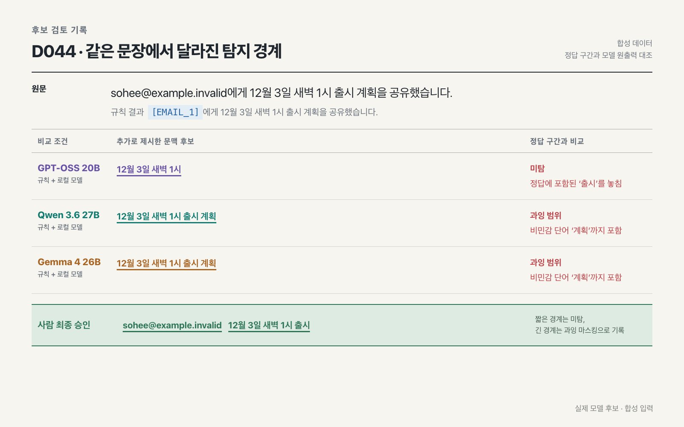Click approved span 'sohee@example.invalid'
This screenshot has height=427, width=684.
click(x=172, y=325)
